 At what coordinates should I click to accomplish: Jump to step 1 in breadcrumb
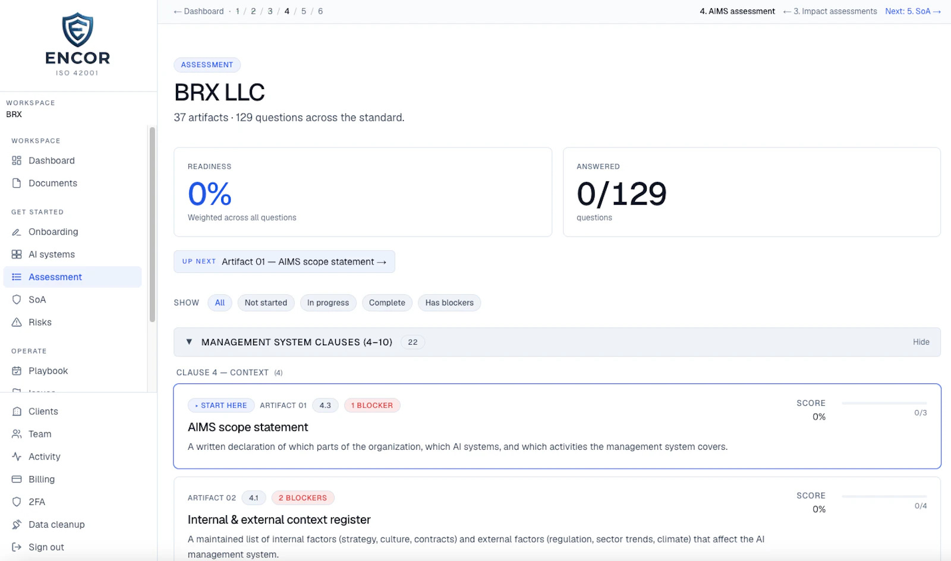pos(238,11)
